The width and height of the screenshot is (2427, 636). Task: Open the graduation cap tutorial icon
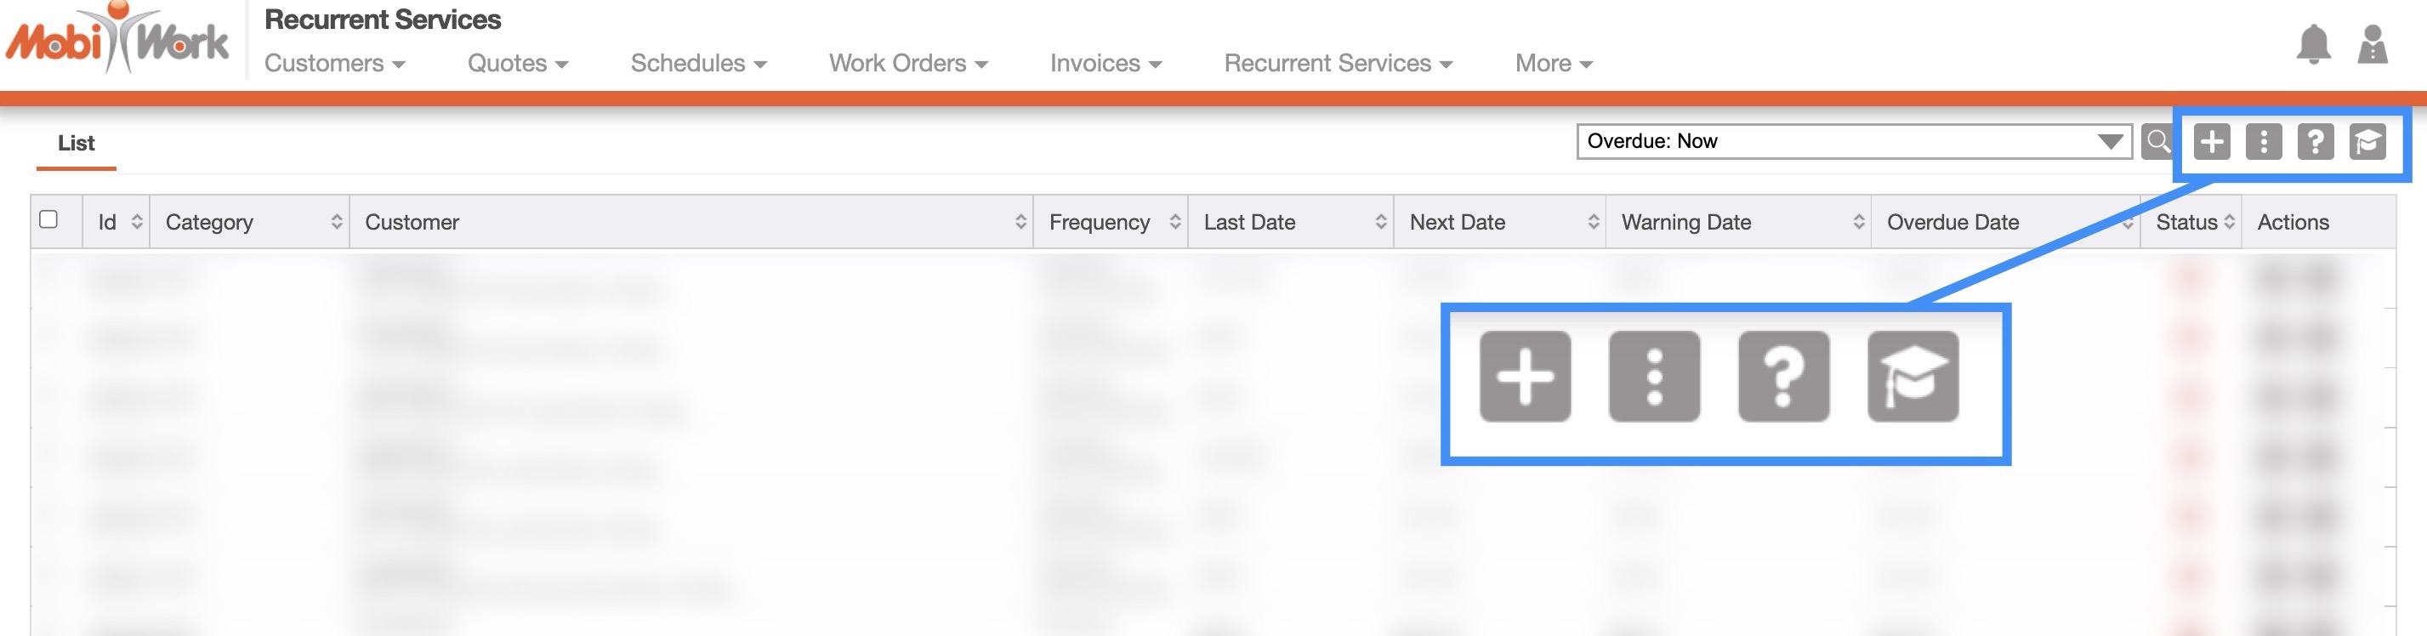[2367, 142]
